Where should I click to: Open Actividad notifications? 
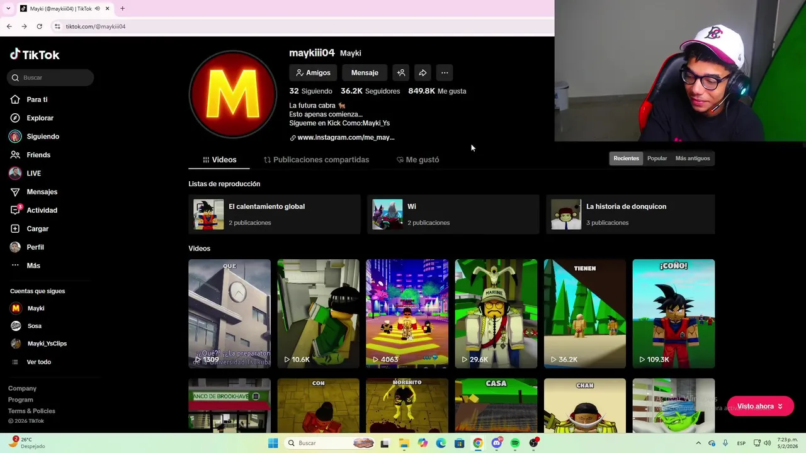coord(42,210)
